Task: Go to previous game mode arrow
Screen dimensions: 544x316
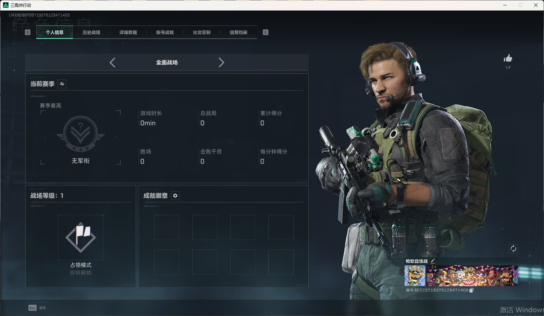Action: pos(112,62)
